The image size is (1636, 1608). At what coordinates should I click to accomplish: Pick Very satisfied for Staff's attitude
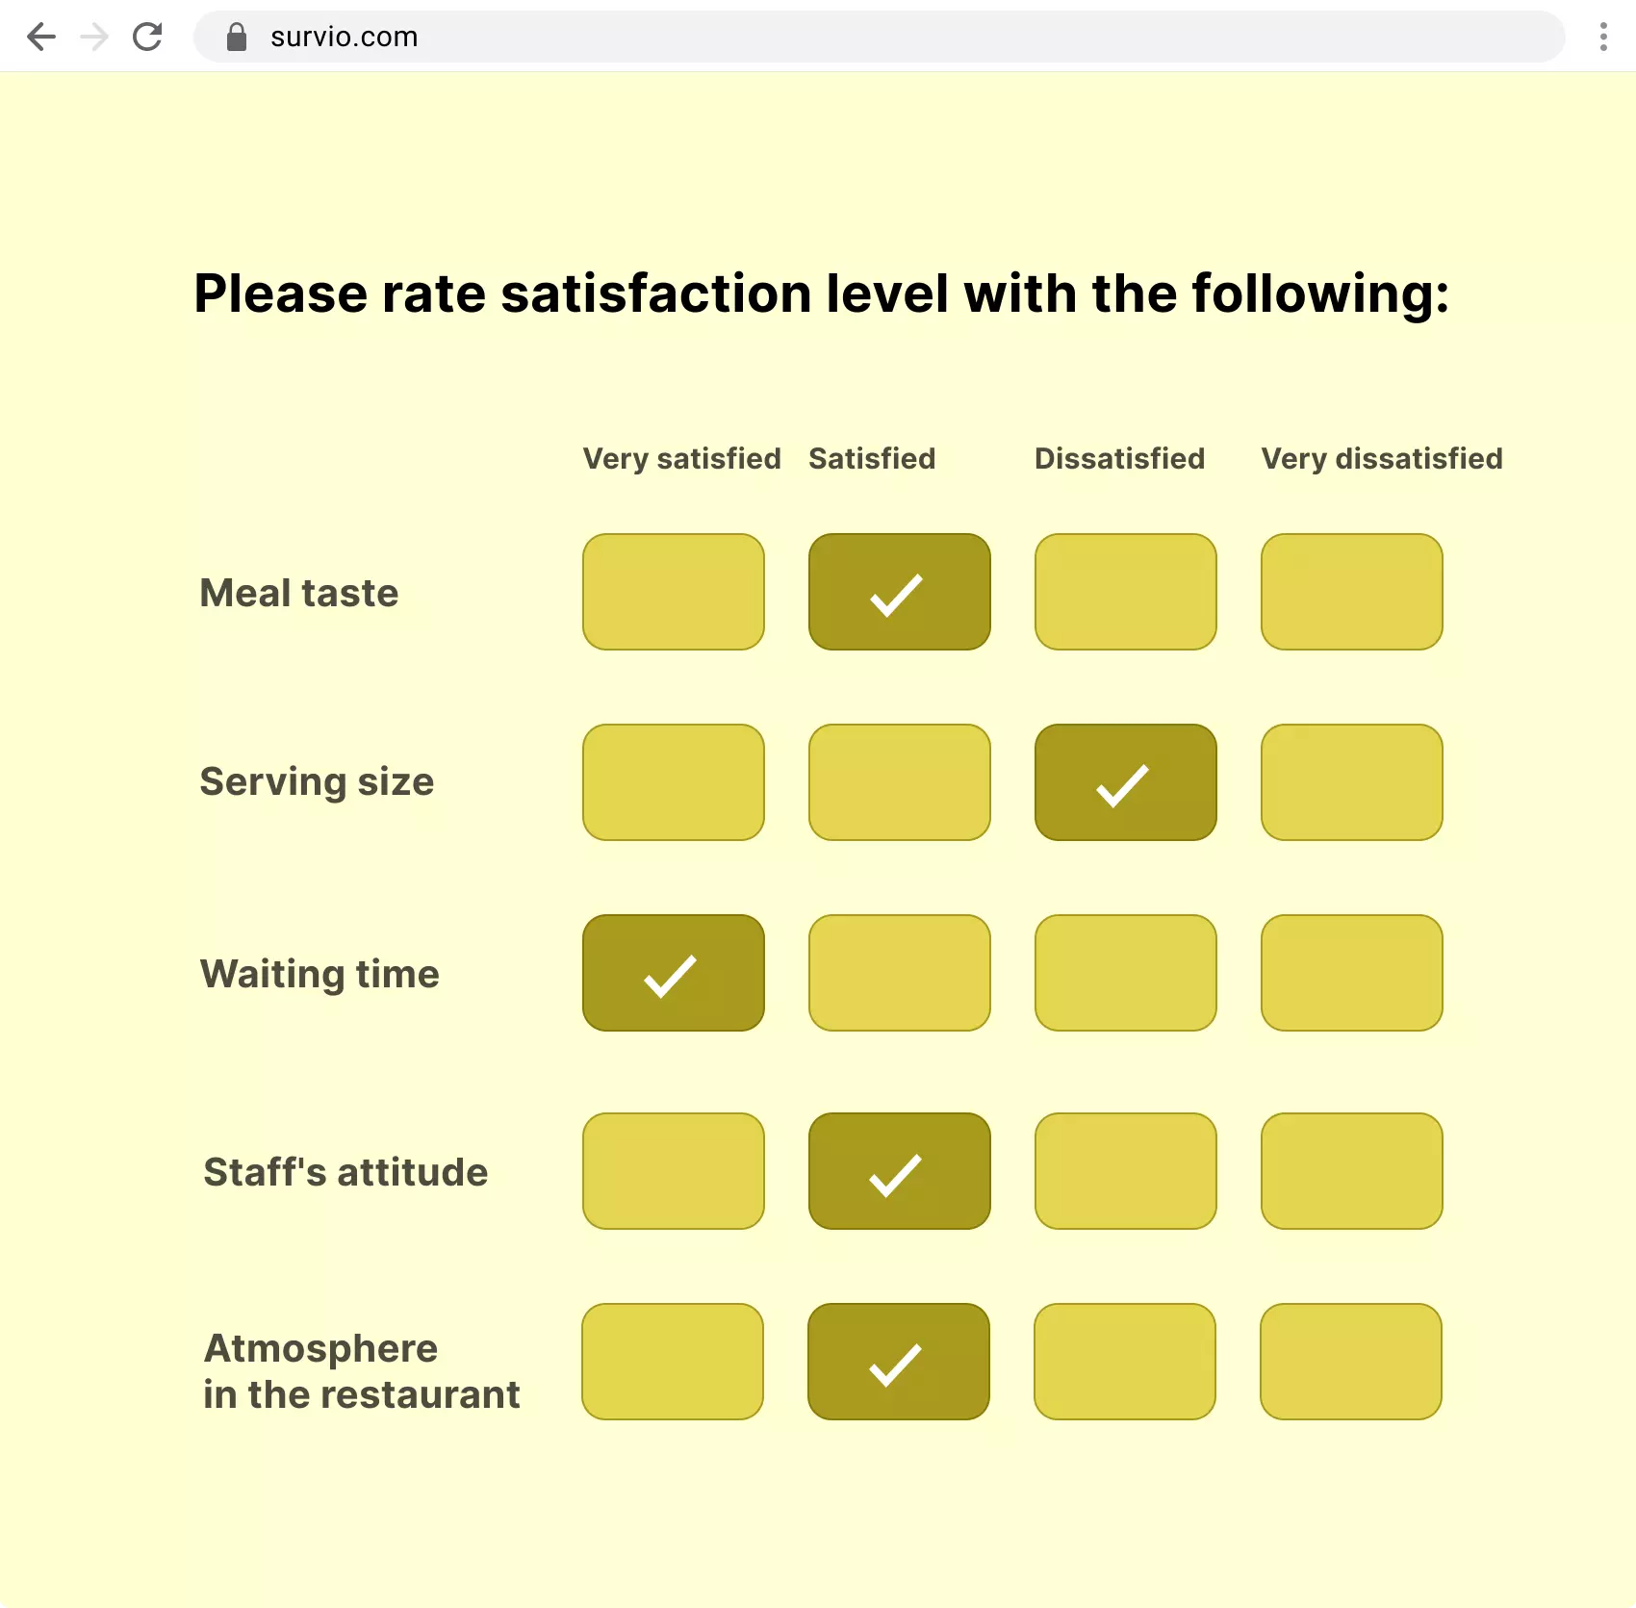(x=673, y=1171)
